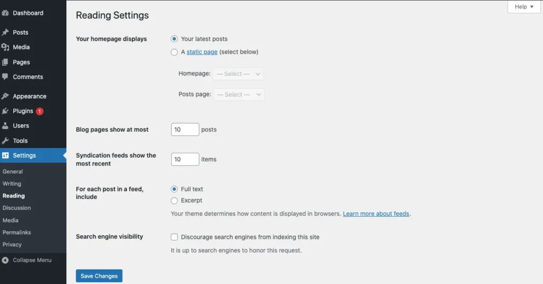The image size is (543, 284).
Task: Open the Posts page select dropdown
Action: click(239, 94)
